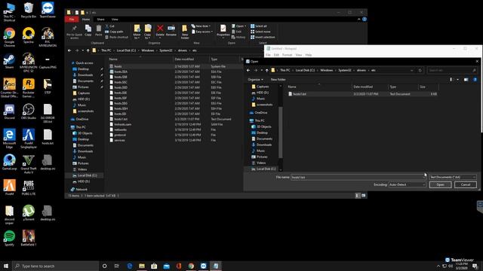This screenshot has width=483, height=271.
Task: Go back in File Explorer window
Action: [x=69, y=50]
